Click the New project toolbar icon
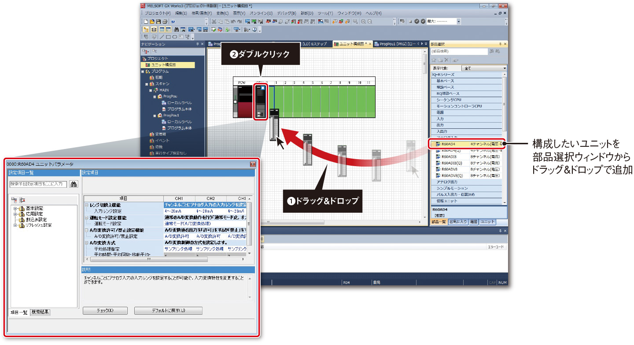The height and width of the screenshot is (345, 634). click(x=146, y=21)
